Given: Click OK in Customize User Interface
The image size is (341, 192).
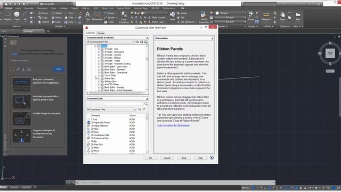Looking at the screenshot, I should tap(150, 158).
